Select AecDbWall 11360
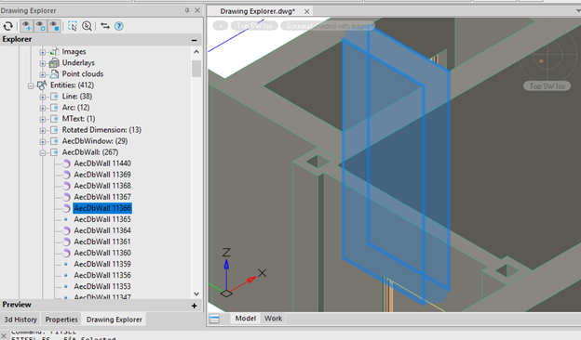This screenshot has width=581, height=340. [x=102, y=253]
